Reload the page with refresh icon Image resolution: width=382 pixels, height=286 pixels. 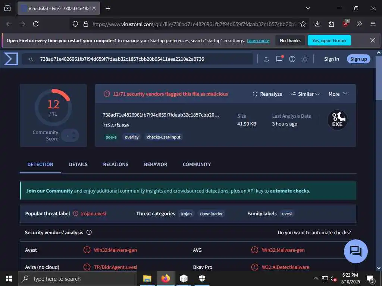(36, 24)
